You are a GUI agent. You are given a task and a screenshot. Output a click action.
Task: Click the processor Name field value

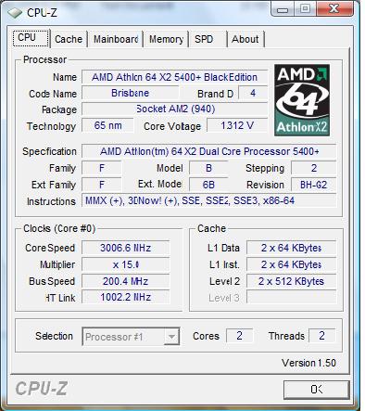[x=174, y=77]
